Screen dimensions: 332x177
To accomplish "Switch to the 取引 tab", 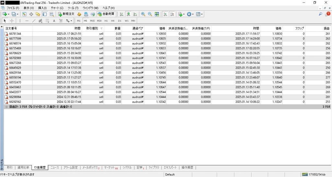I will click(x=10, y=168).
